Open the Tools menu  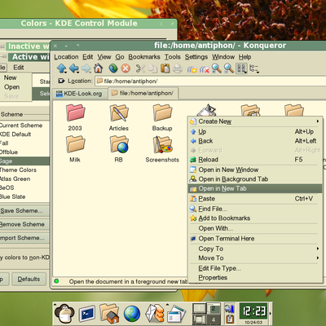click(x=172, y=57)
